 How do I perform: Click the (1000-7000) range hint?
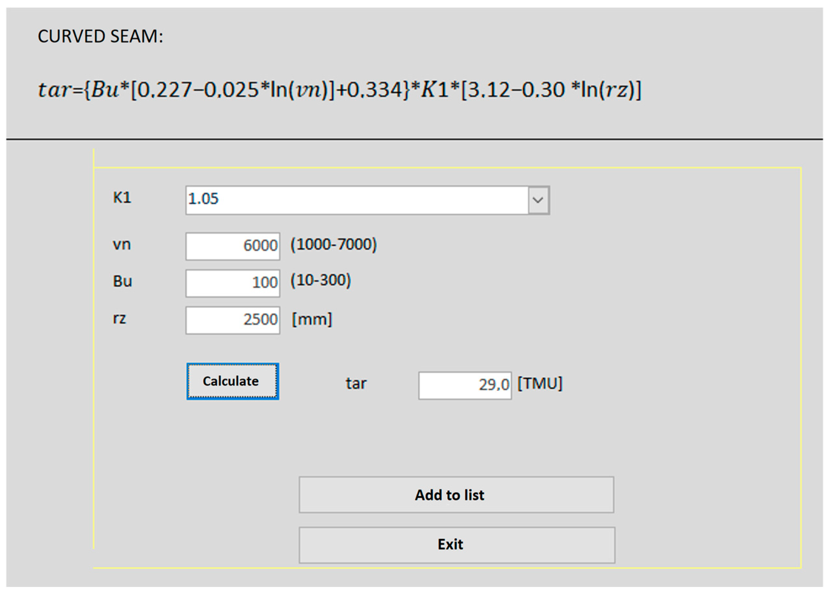tap(334, 244)
